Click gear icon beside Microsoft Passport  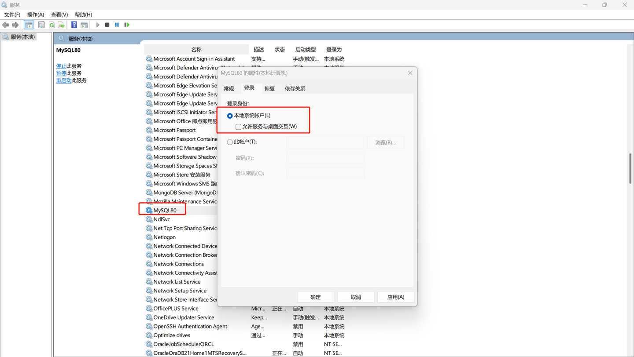(x=149, y=130)
